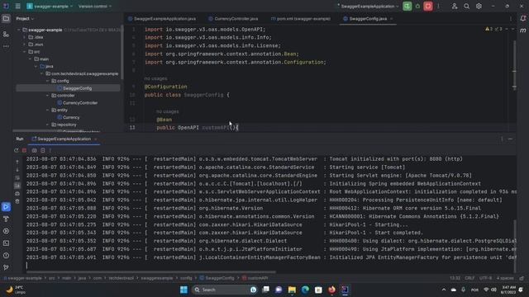The width and height of the screenshot is (529, 297).
Task: Switch to pom.xml editor tab
Action: [x=301, y=19]
